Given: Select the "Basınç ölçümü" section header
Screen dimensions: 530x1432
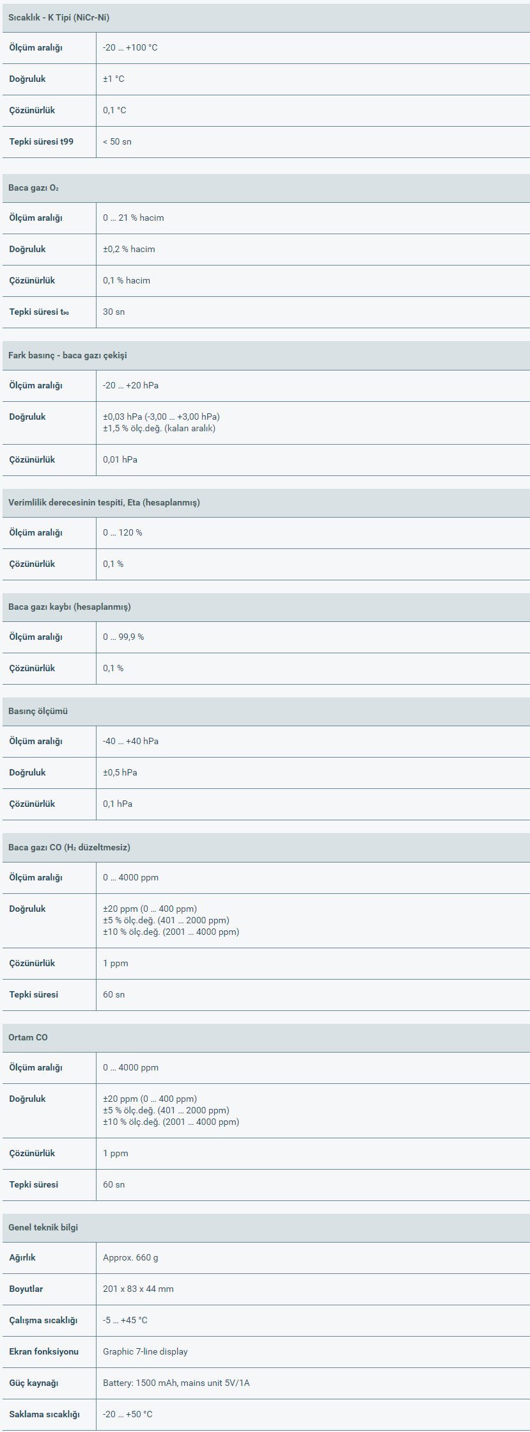Looking at the screenshot, I should tap(38, 712).
